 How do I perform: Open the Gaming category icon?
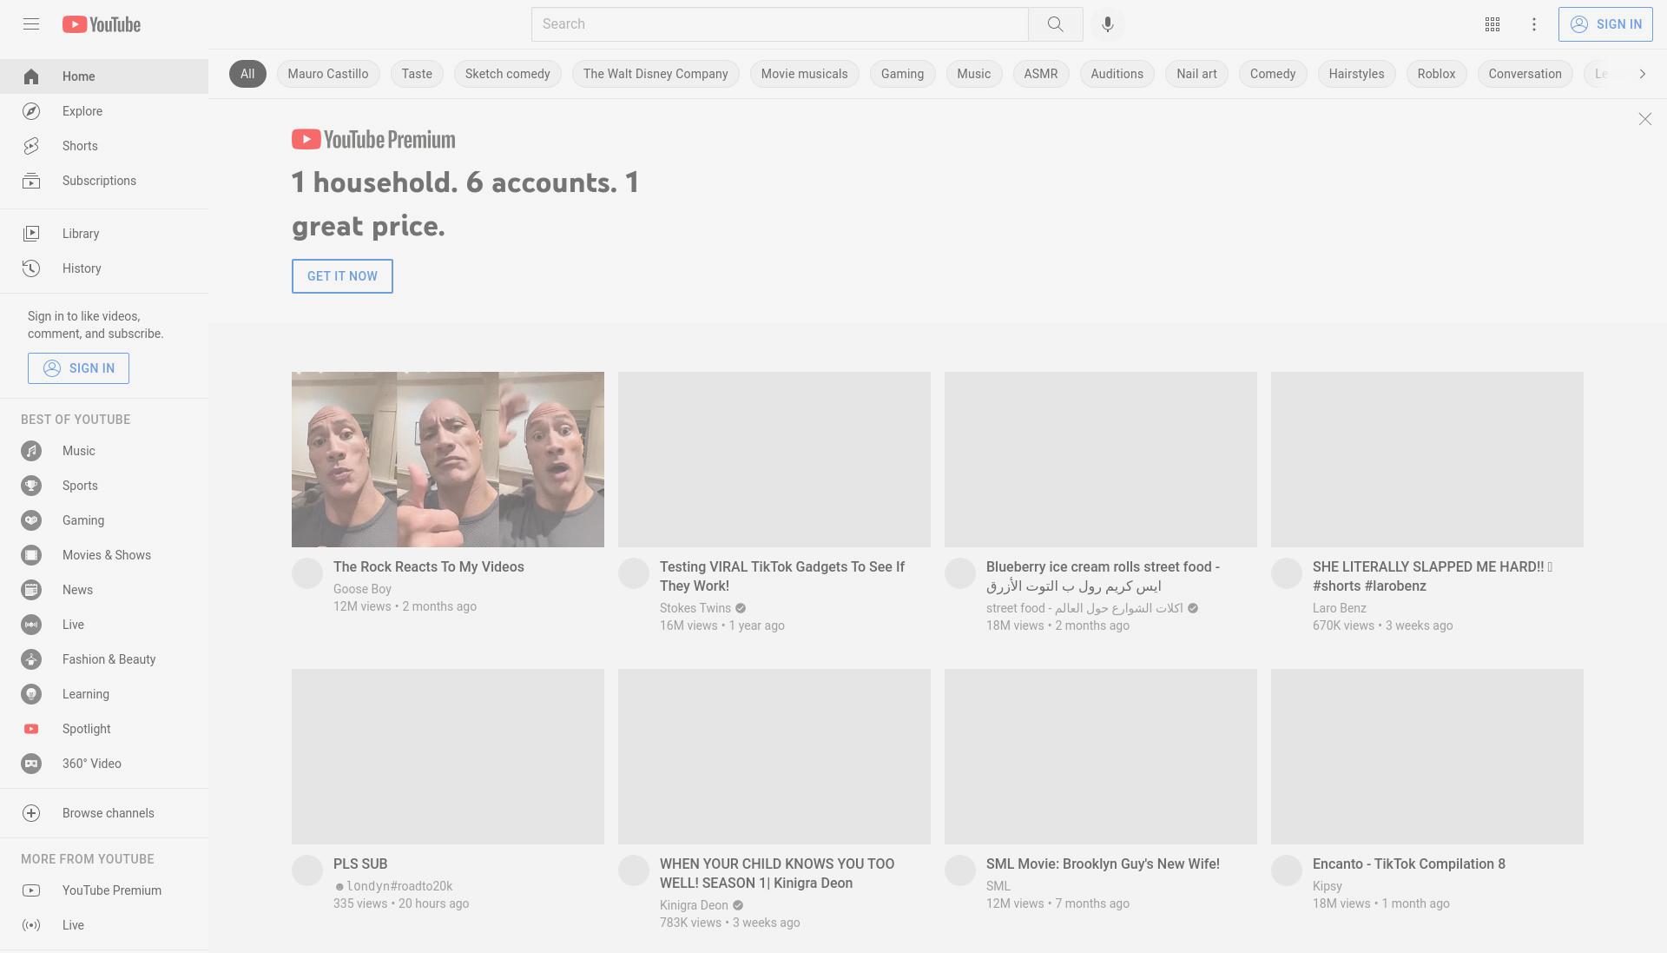click(31, 520)
